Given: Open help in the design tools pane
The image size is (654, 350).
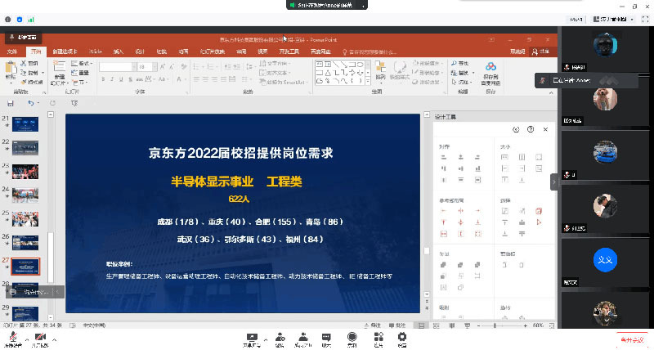Looking at the screenshot, I should [531, 129].
